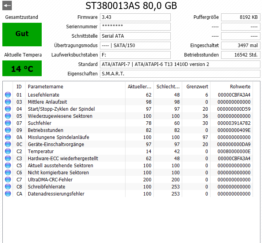Select status orb for Aktuell ausstehende Sektoren
Screen dimensions: 262x243
(8, 165)
